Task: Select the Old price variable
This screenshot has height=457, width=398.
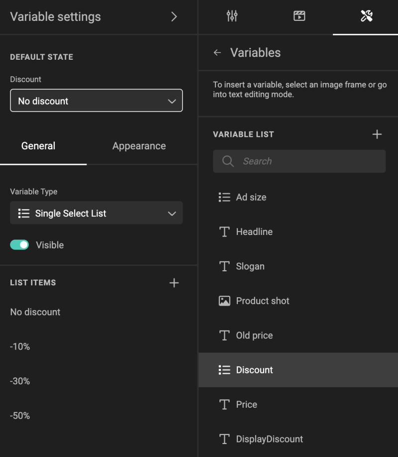Action: point(254,336)
